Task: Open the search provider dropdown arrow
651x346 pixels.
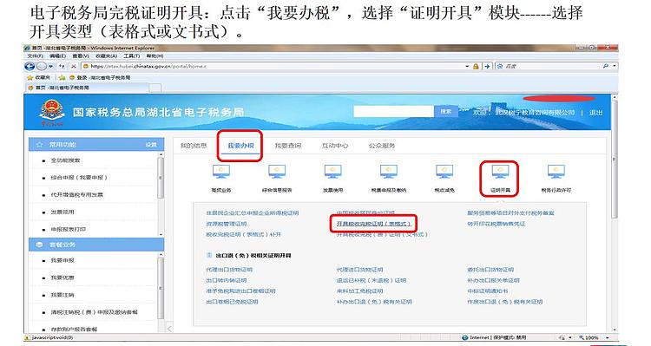Action: tap(615, 66)
